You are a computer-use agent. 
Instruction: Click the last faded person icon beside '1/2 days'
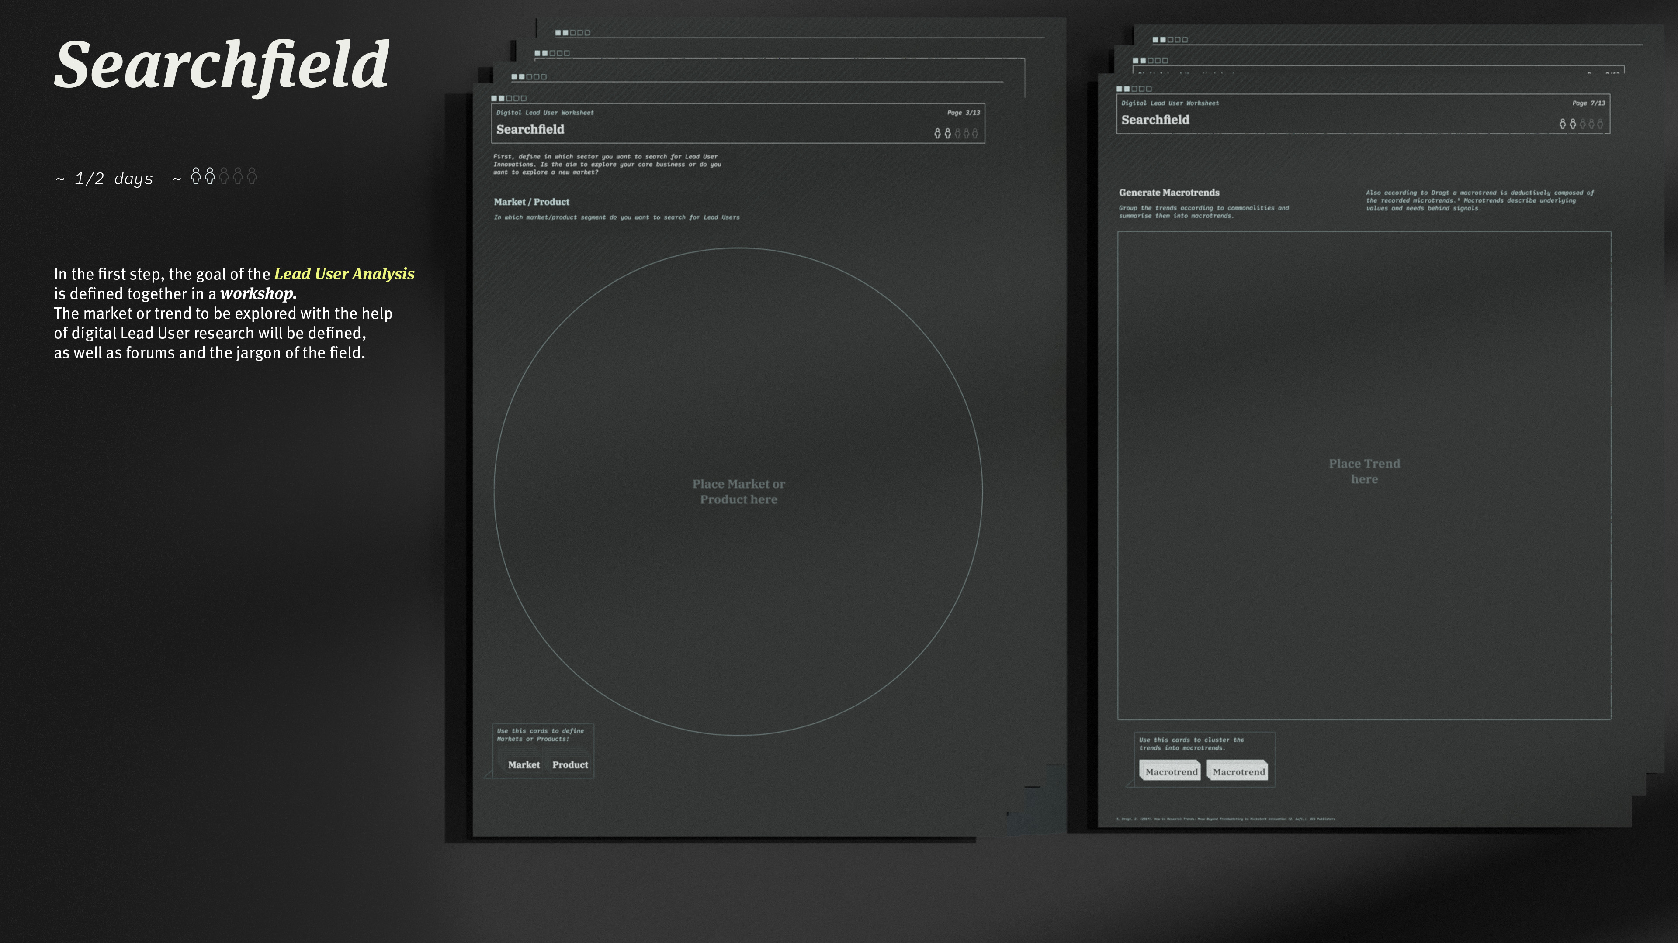pyautogui.click(x=252, y=176)
